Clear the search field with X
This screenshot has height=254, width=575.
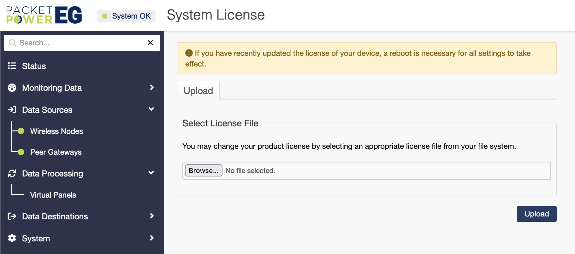click(150, 43)
